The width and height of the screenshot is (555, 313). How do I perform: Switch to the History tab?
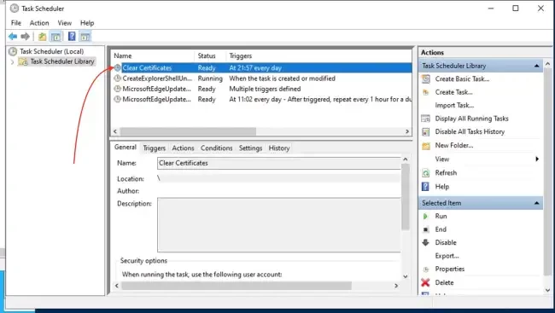pyautogui.click(x=279, y=148)
